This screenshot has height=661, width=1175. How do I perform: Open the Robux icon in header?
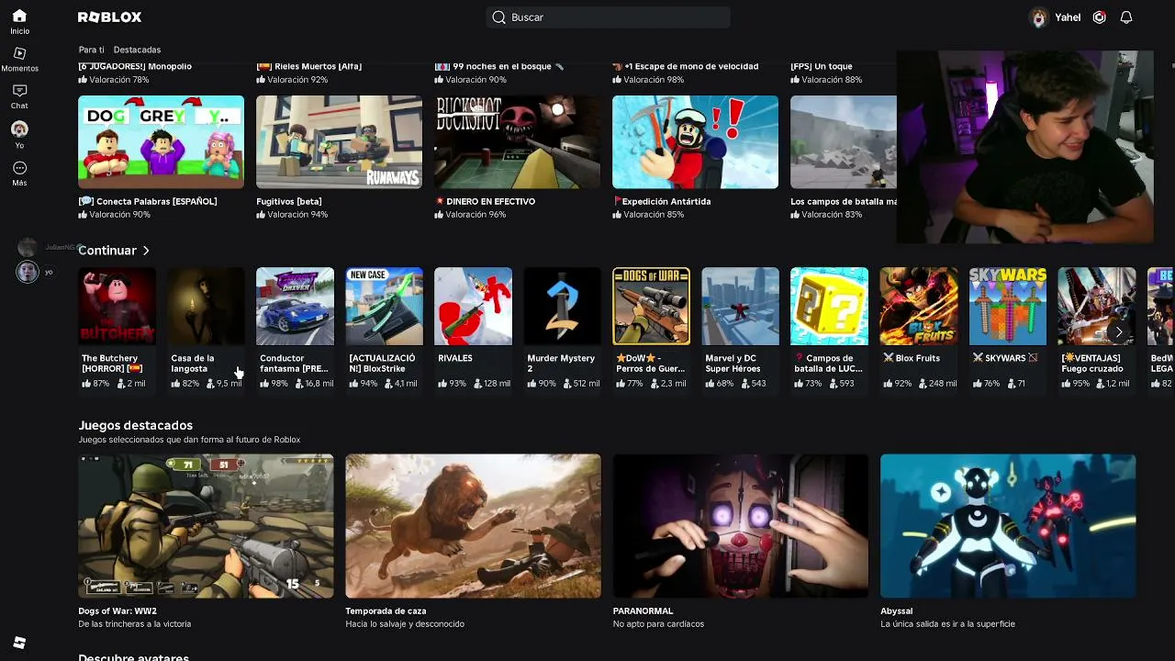point(1099,17)
